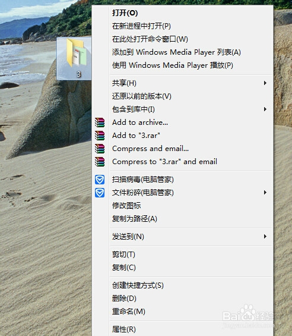
Task: Select Compress to "3.rar" and email
Action: click(x=183, y=162)
